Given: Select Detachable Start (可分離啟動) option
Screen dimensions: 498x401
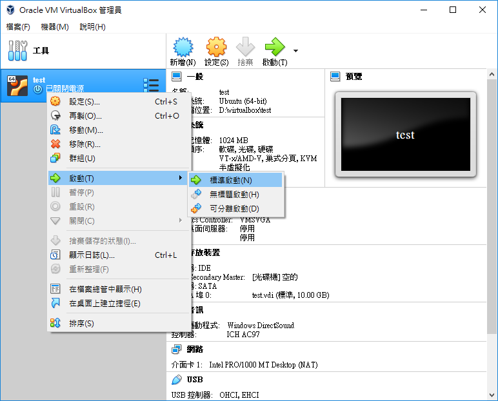Looking at the screenshot, I should click(x=235, y=209).
